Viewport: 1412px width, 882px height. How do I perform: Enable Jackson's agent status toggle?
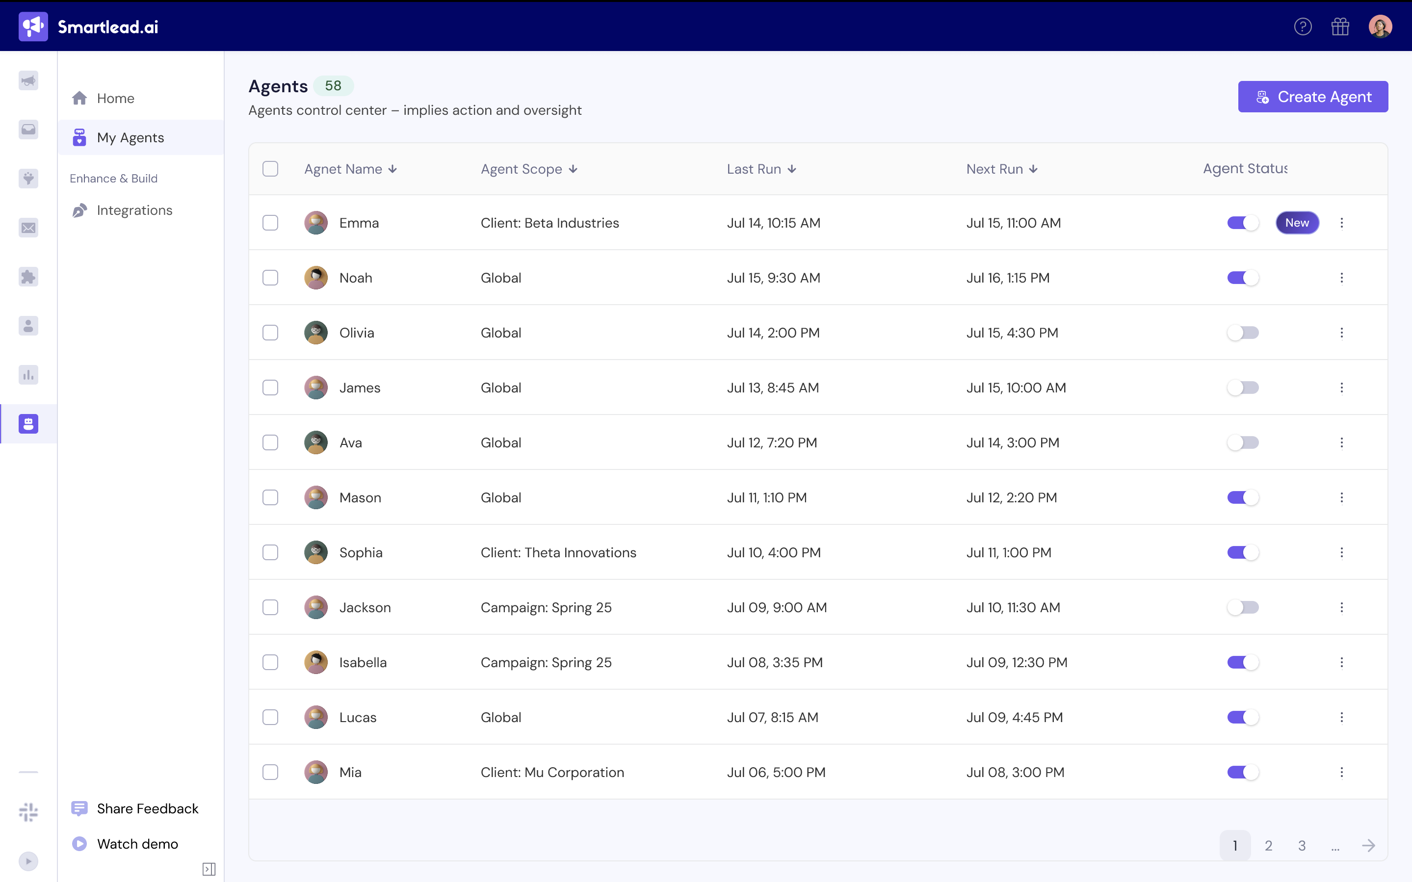1243,607
